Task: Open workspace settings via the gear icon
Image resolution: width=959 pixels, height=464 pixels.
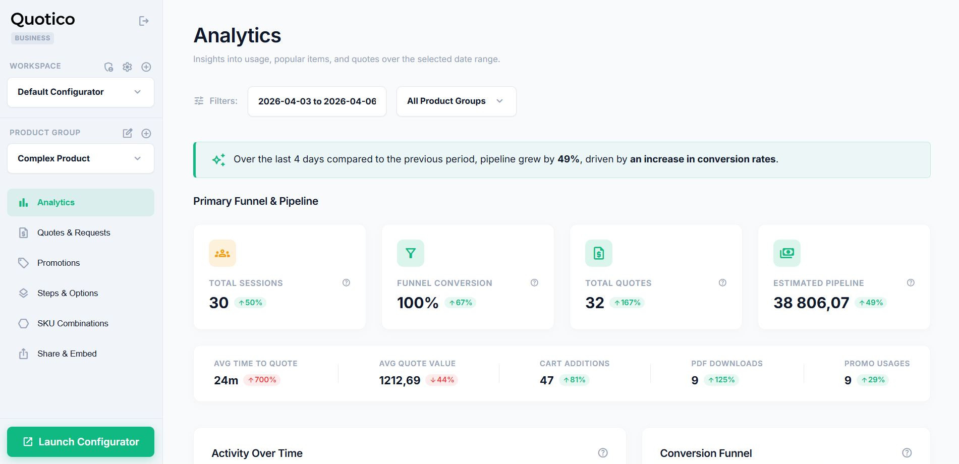Action: [128, 66]
